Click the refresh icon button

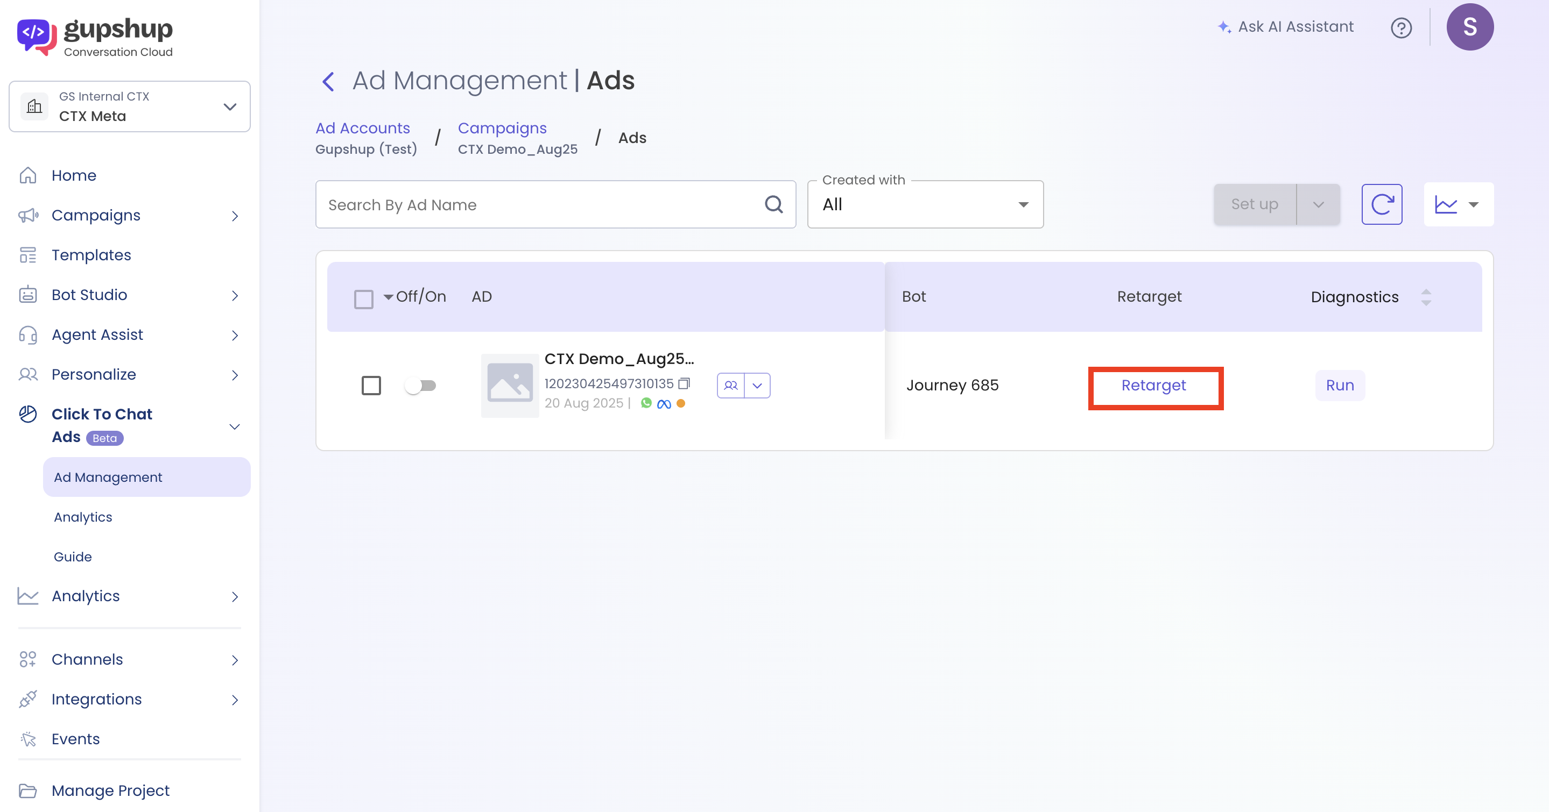(x=1381, y=205)
